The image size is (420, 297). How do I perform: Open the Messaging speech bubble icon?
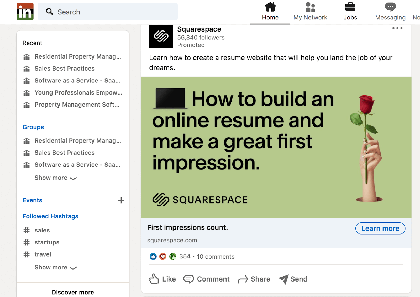point(390,7)
